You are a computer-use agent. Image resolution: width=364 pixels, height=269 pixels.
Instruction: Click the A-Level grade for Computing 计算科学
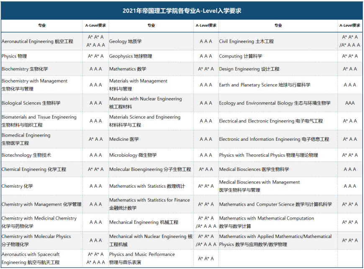point(350,56)
